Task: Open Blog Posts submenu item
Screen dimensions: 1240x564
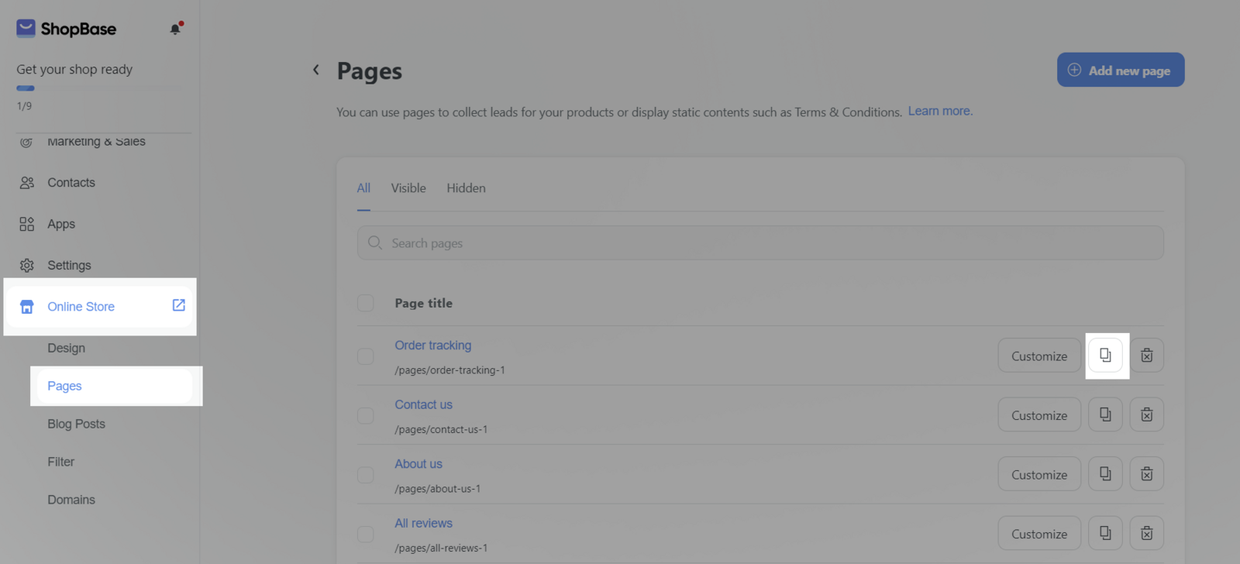Action: pos(76,424)
